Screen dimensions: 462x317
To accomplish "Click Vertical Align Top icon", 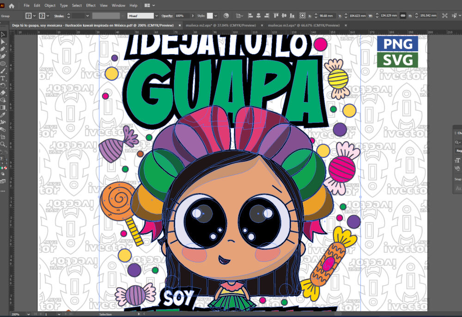I will [276, 16].
